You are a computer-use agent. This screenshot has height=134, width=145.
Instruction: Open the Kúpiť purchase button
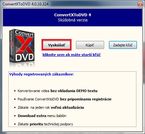click(x=90, y=45)
